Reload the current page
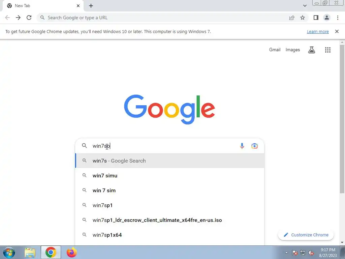Screen dimensions: 345x259 (x=29, y=18)
